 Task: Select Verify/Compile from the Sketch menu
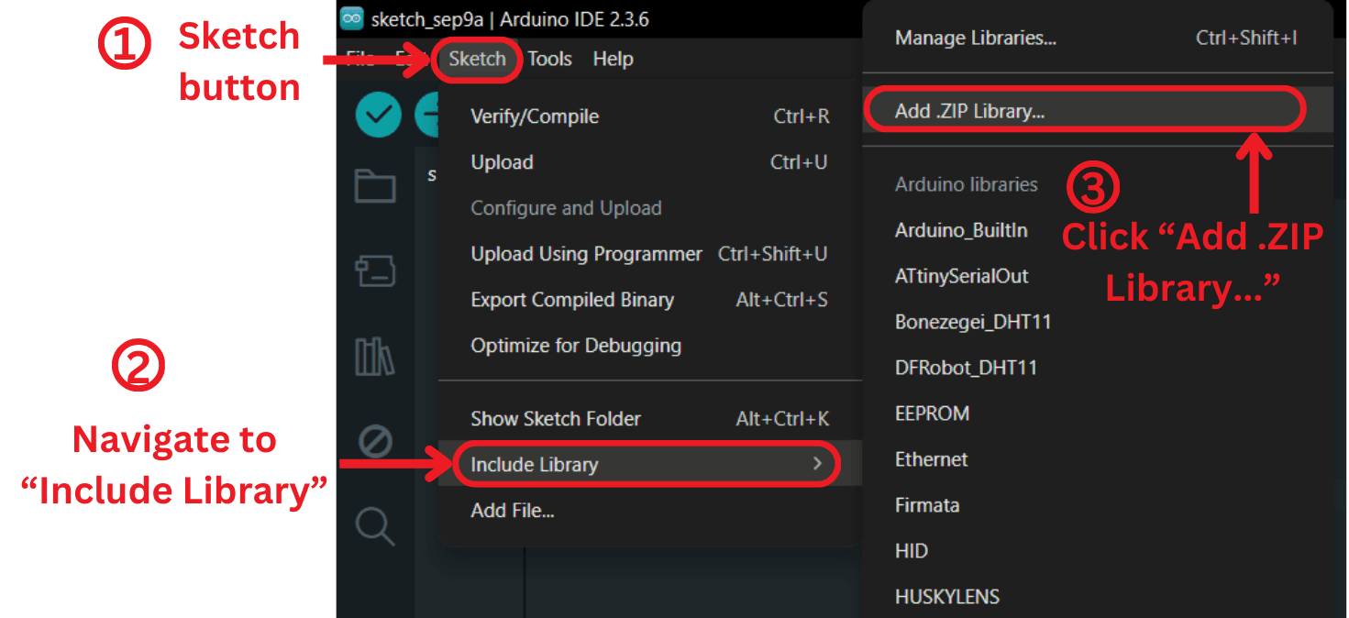click(535, 116)
